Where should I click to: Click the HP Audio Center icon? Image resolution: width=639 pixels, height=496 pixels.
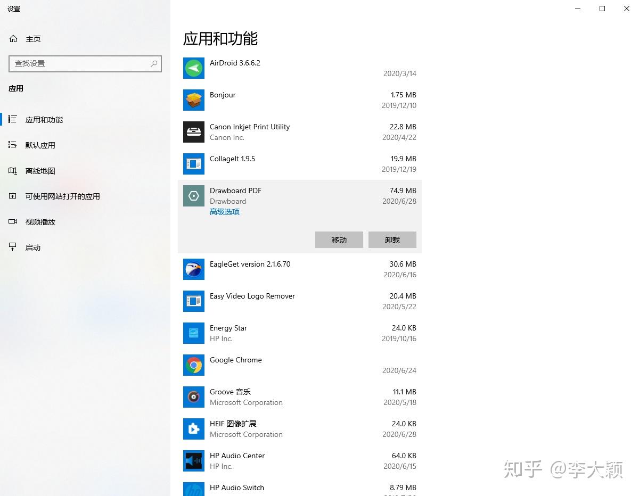pyautogui.click(x=194, y=461)
